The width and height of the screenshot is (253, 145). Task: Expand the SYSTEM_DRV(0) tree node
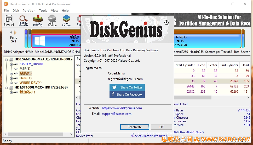point(11,64)
